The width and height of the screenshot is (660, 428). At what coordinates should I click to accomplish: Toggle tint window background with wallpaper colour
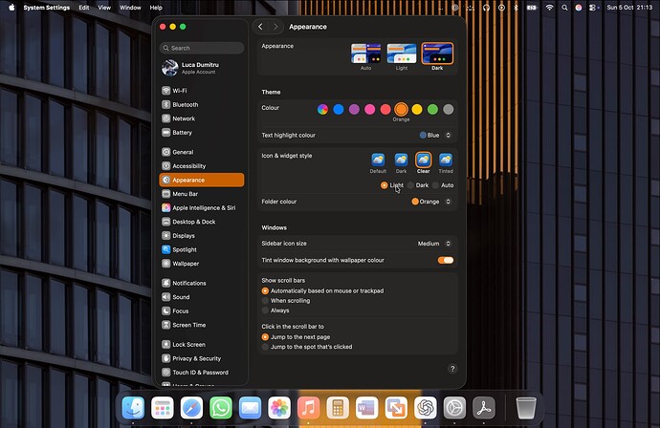click(446, 260)
